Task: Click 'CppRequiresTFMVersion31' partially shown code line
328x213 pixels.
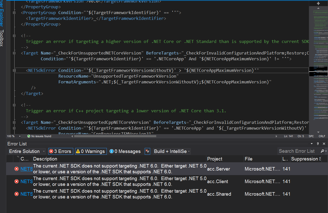Action: click(122, 133)
